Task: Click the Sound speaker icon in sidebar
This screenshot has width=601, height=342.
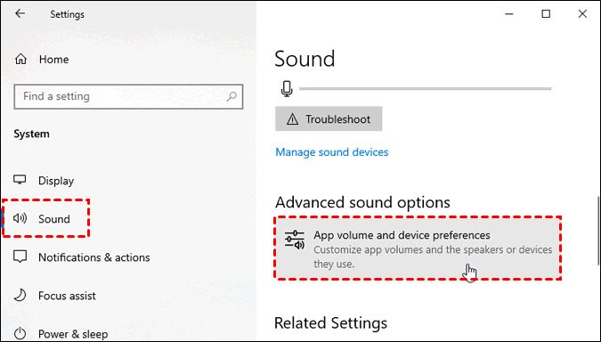Action: 20,218
